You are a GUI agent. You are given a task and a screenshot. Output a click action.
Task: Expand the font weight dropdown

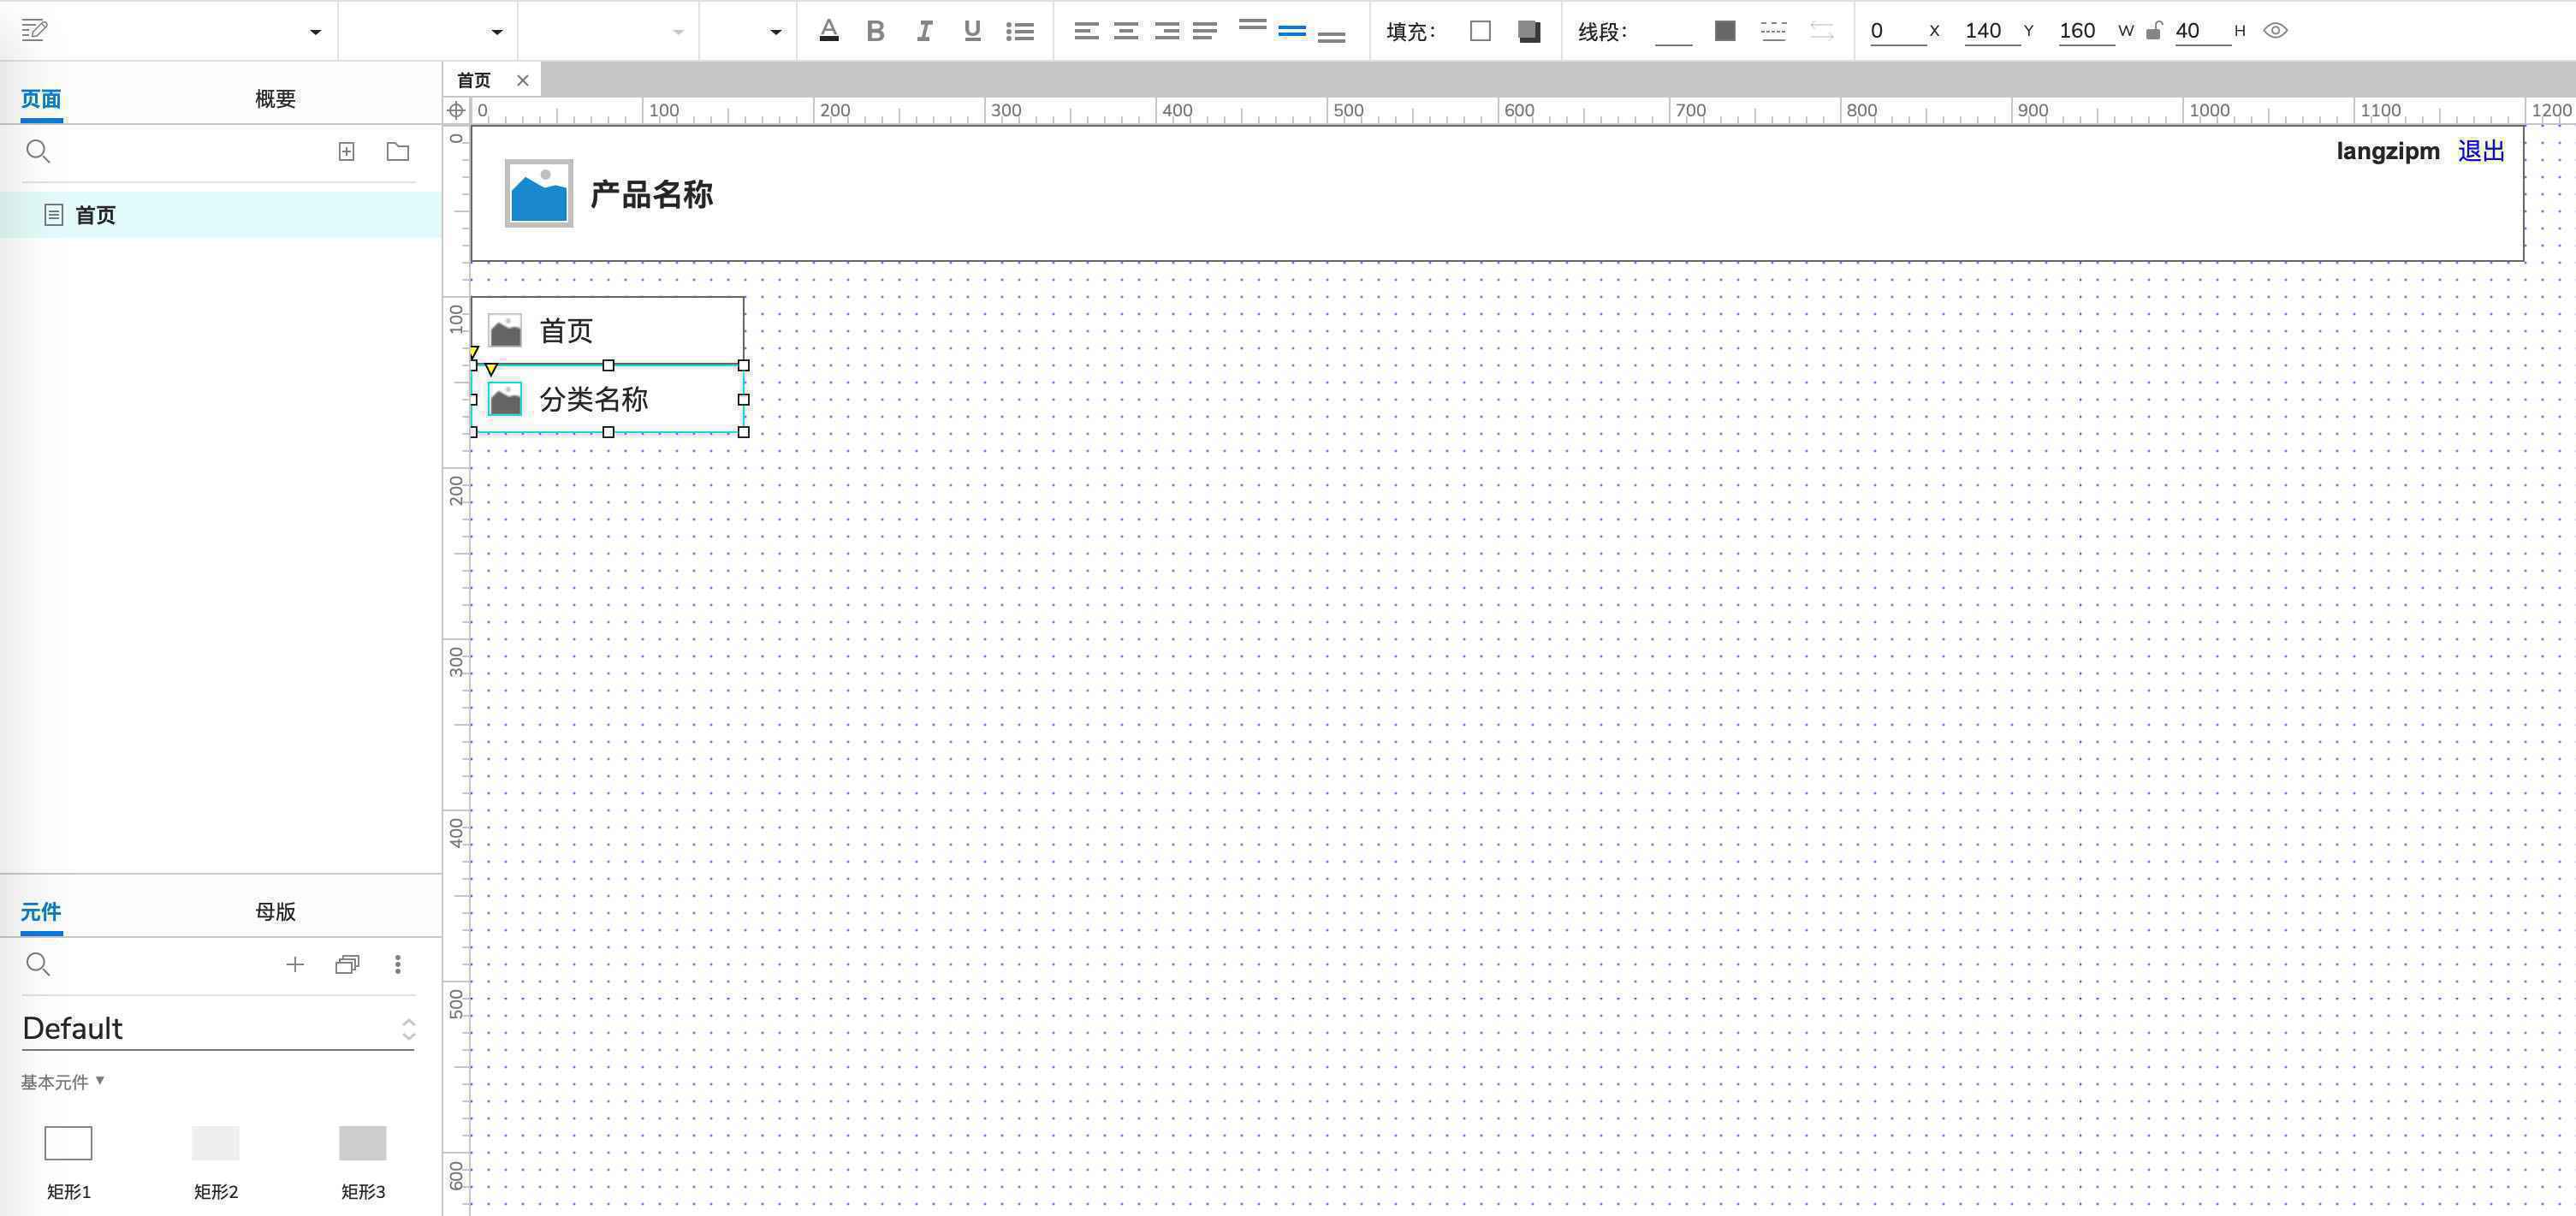[678, 32]
